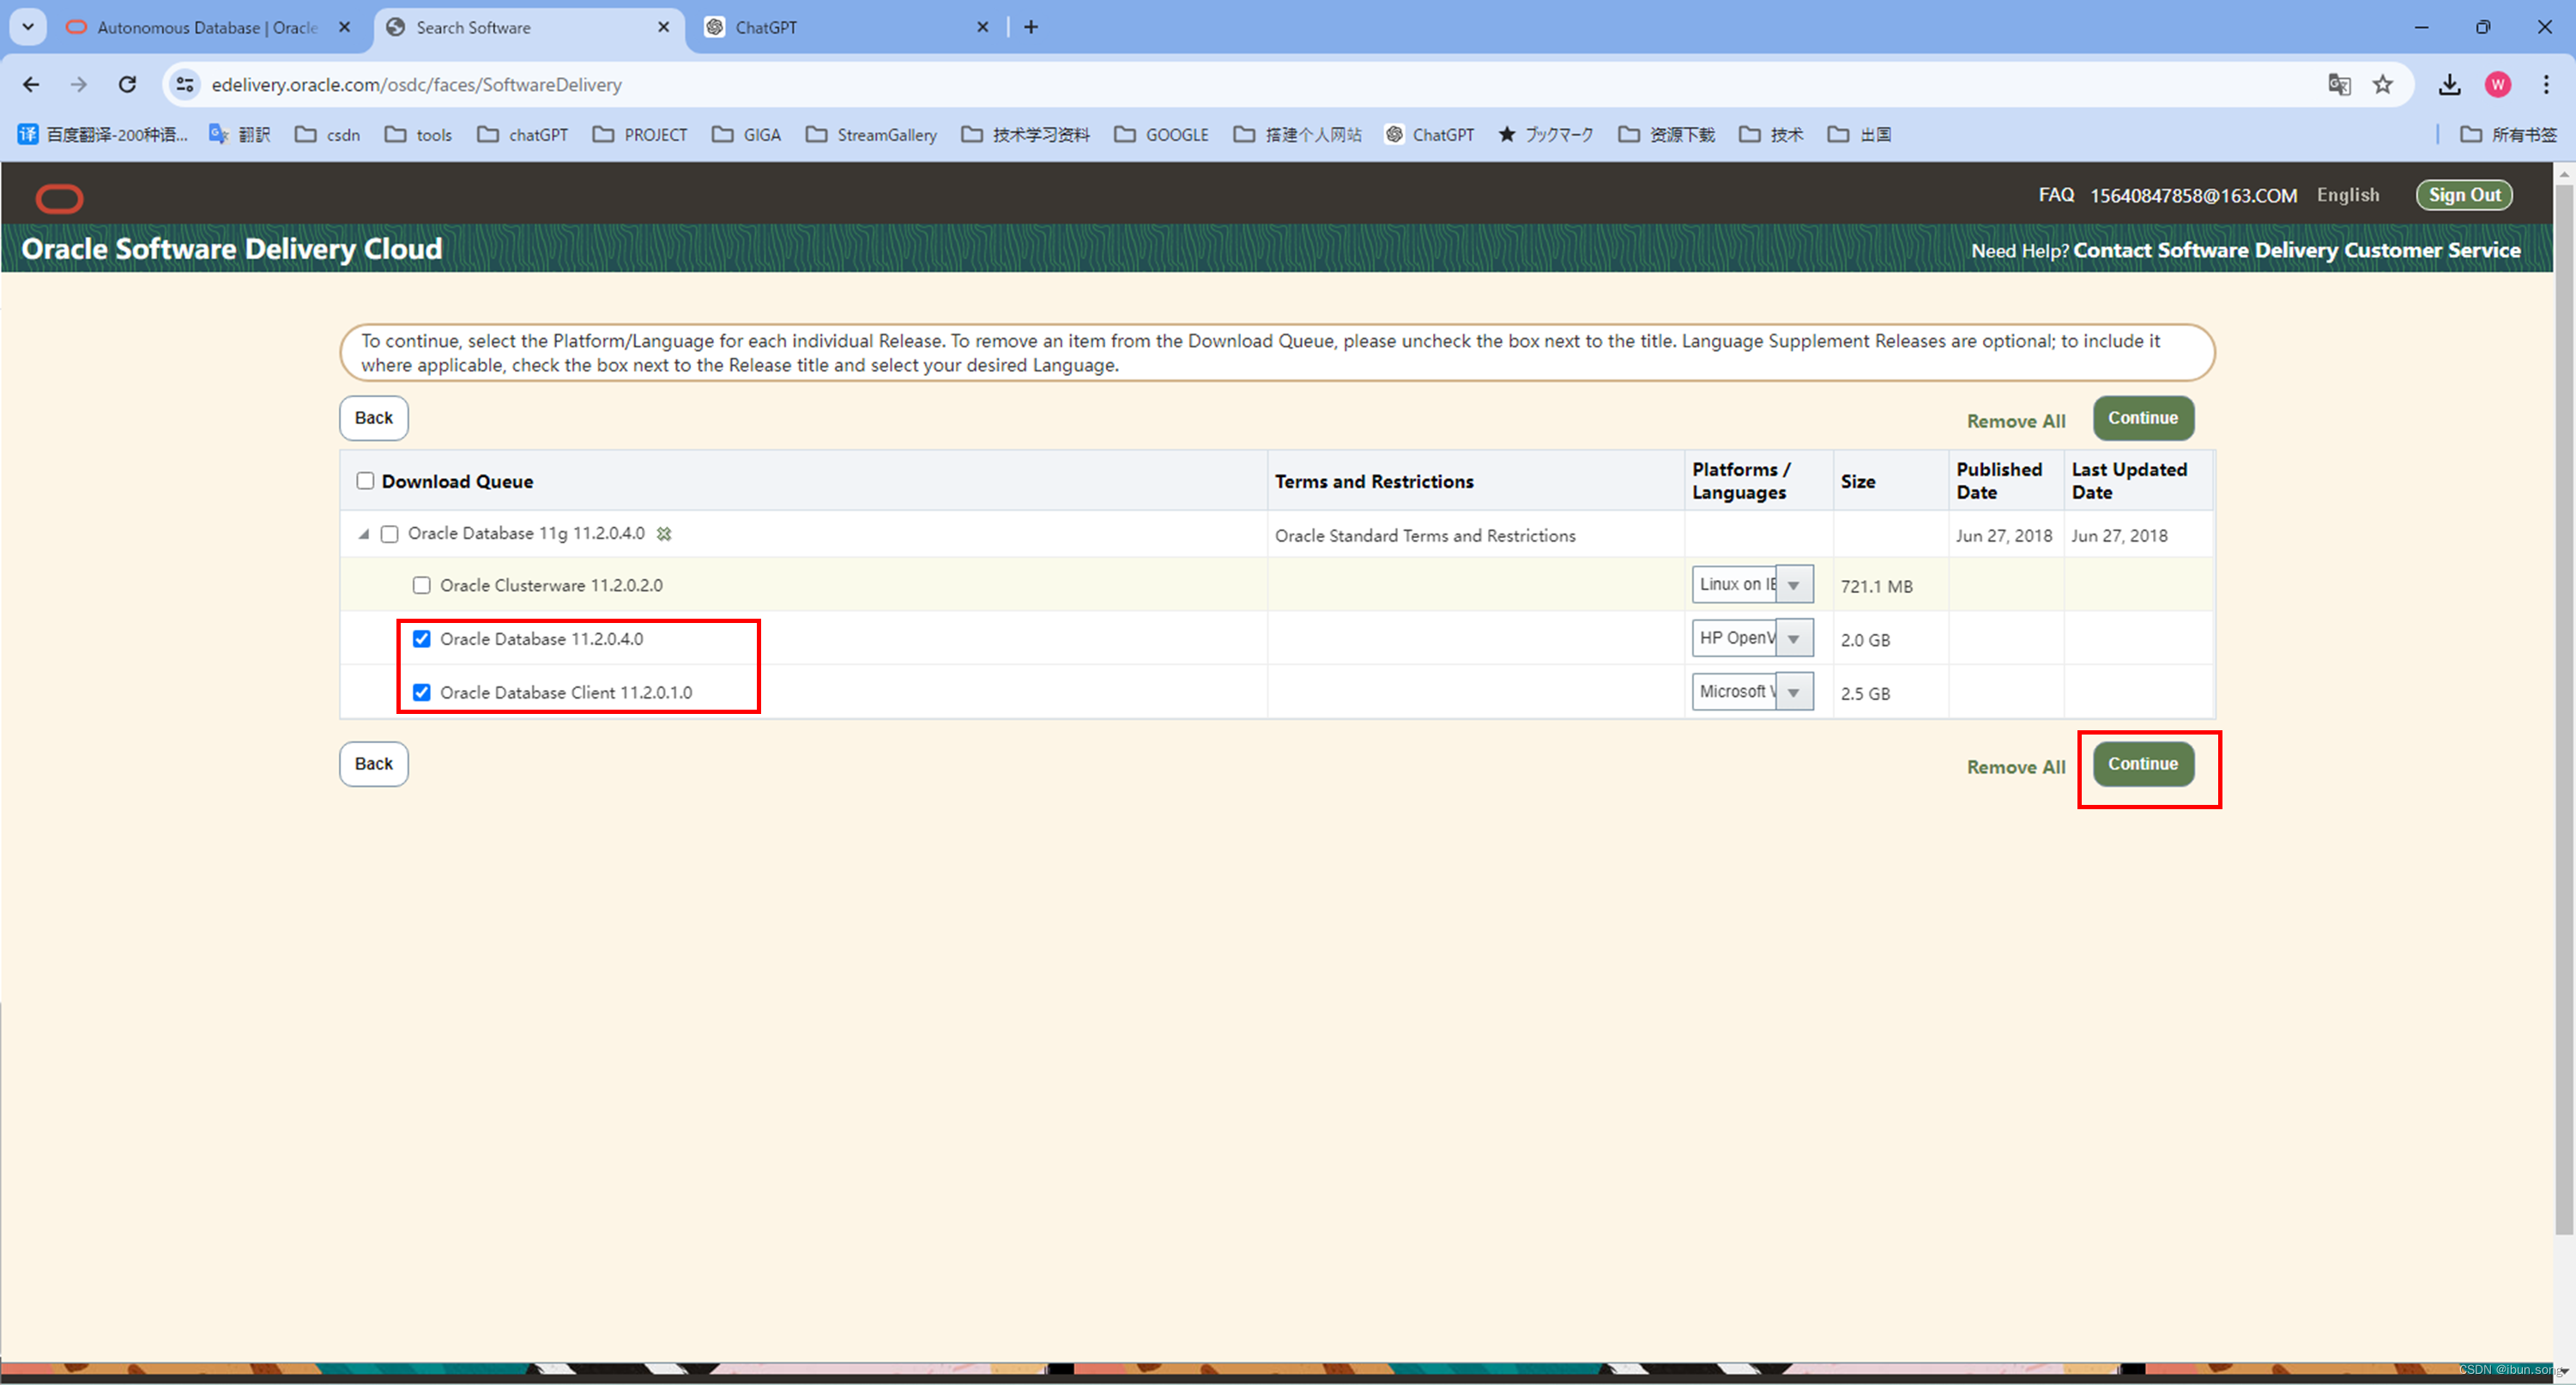Open the tab search dropdown arrow
Screen dimensions: 2576x1385
tap(28, 27)
